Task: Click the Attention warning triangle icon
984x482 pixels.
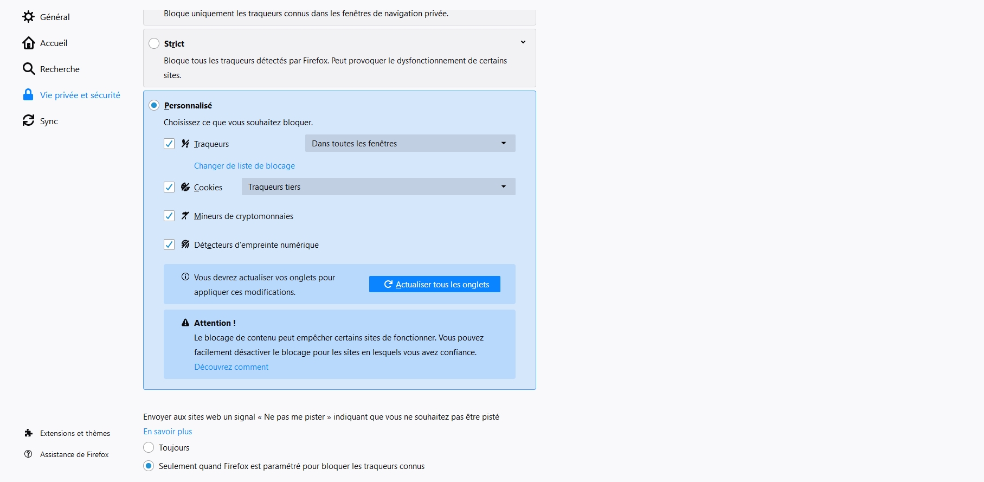Action: (x=185, y=323)
